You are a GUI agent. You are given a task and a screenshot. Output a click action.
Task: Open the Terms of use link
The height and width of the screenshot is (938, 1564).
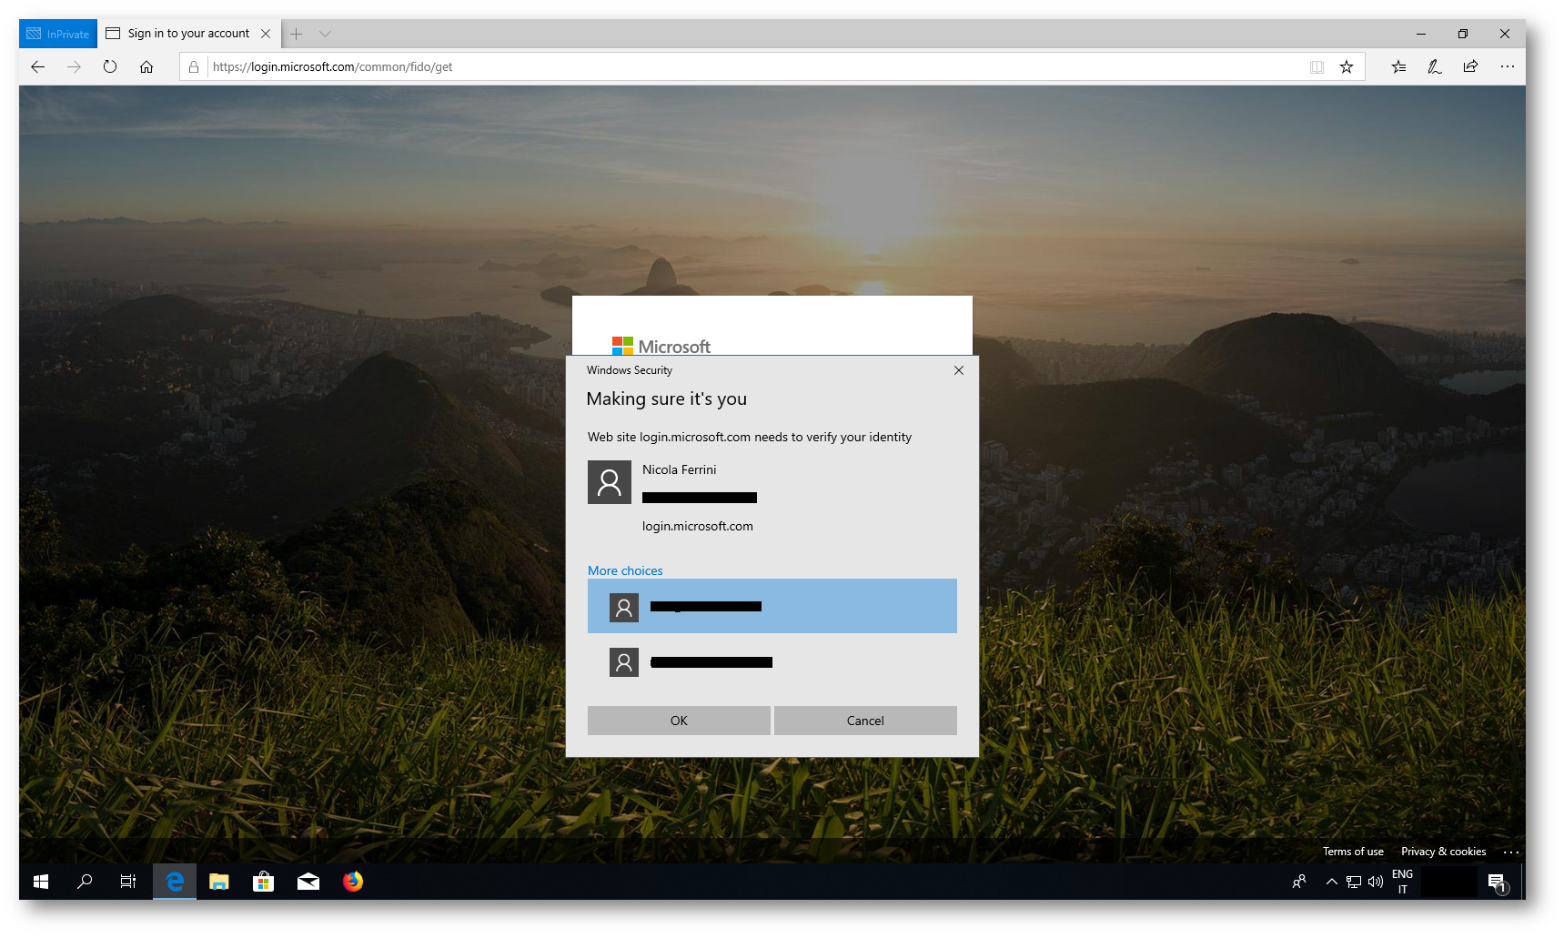point(1353,852)
